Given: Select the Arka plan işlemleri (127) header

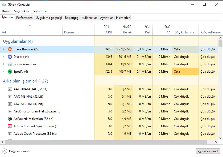Looking at the screenshot, I should point(26,81).
